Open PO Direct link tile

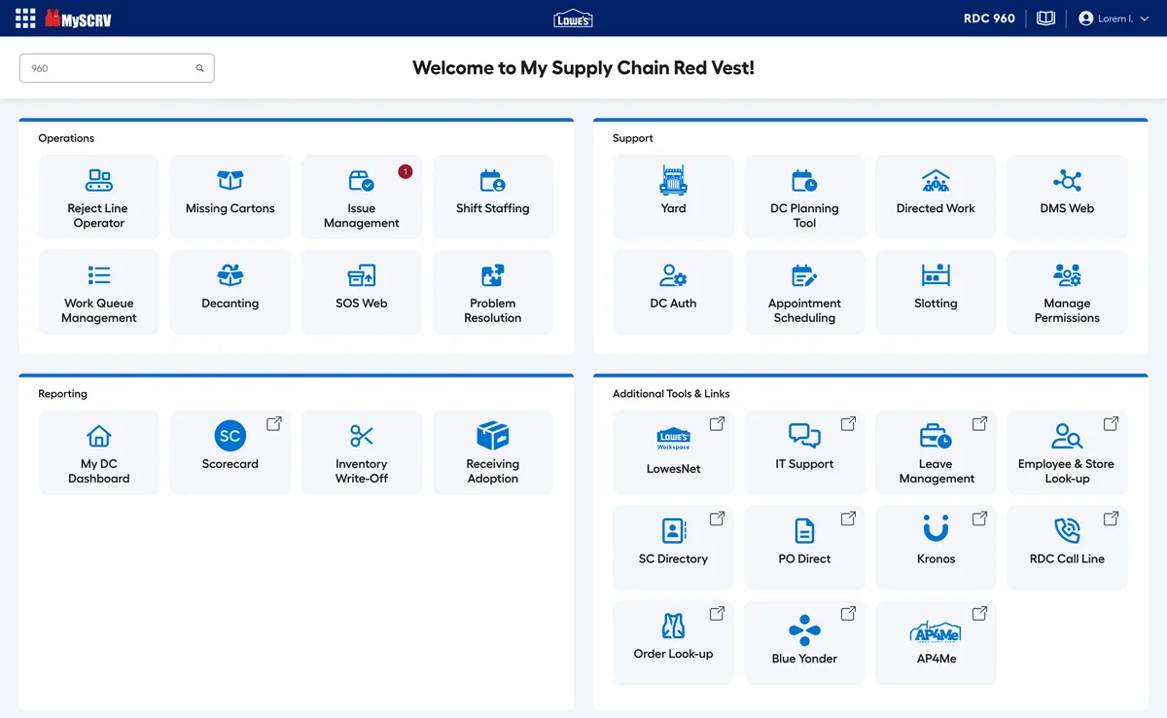click(804, 547)
